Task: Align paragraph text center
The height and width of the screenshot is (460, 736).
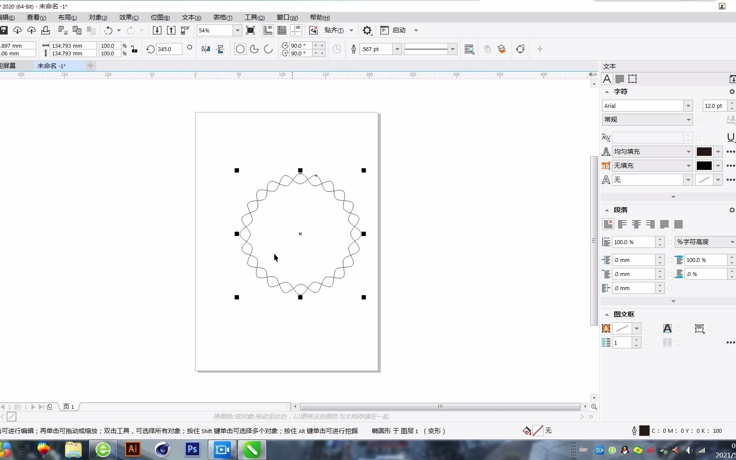Action: pos(636,224)
